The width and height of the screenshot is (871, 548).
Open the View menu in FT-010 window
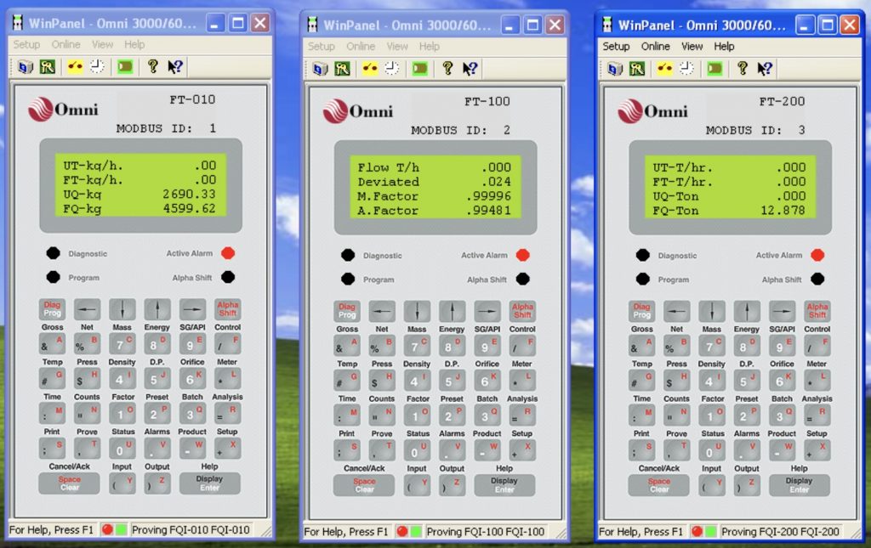pyautogui.click(x=103, y=44)
